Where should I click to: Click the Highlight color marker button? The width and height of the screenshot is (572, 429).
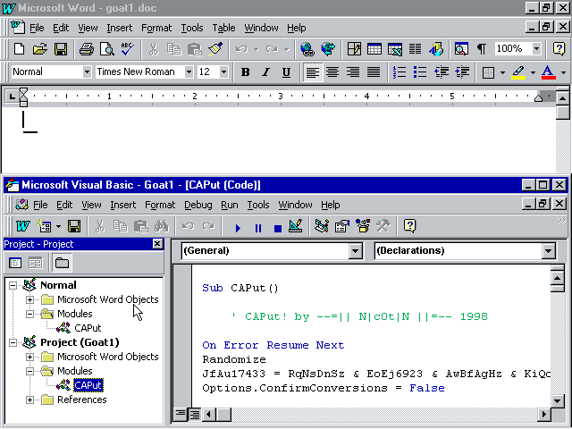pyautogui.click(x=518, y=72)
